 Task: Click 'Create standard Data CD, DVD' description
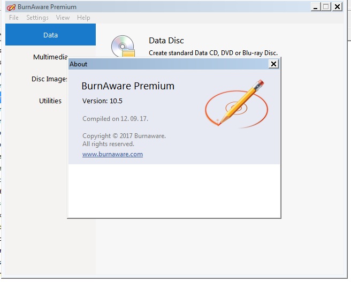tap(213, 53)
